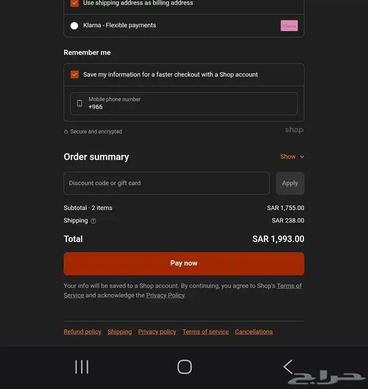The image size is (368, 389).
Task: Uncheck Save my information for faster checkout
Action: click(75, 75)
